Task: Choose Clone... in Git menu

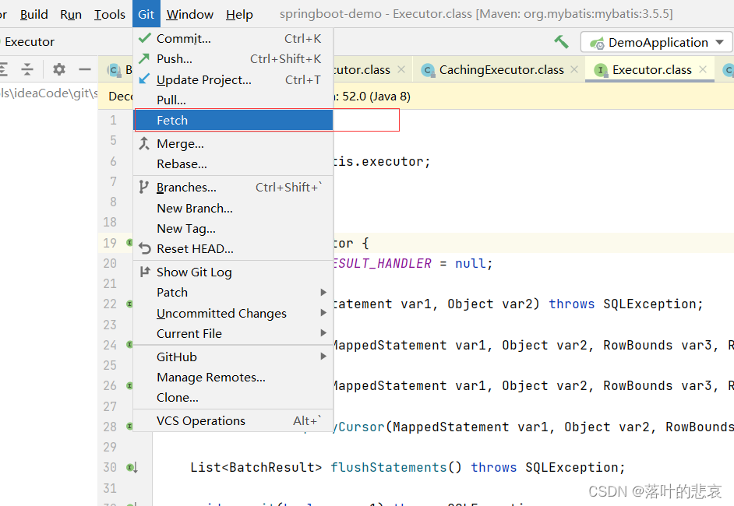Action: 233,398
